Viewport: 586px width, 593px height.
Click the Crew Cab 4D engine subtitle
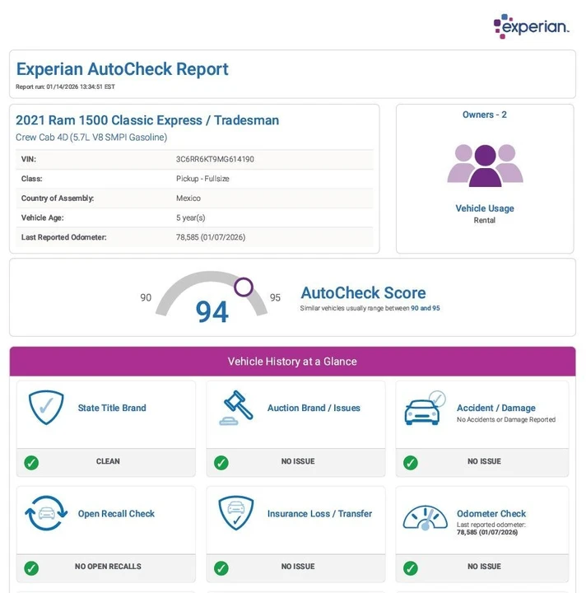tap(91, 138)
